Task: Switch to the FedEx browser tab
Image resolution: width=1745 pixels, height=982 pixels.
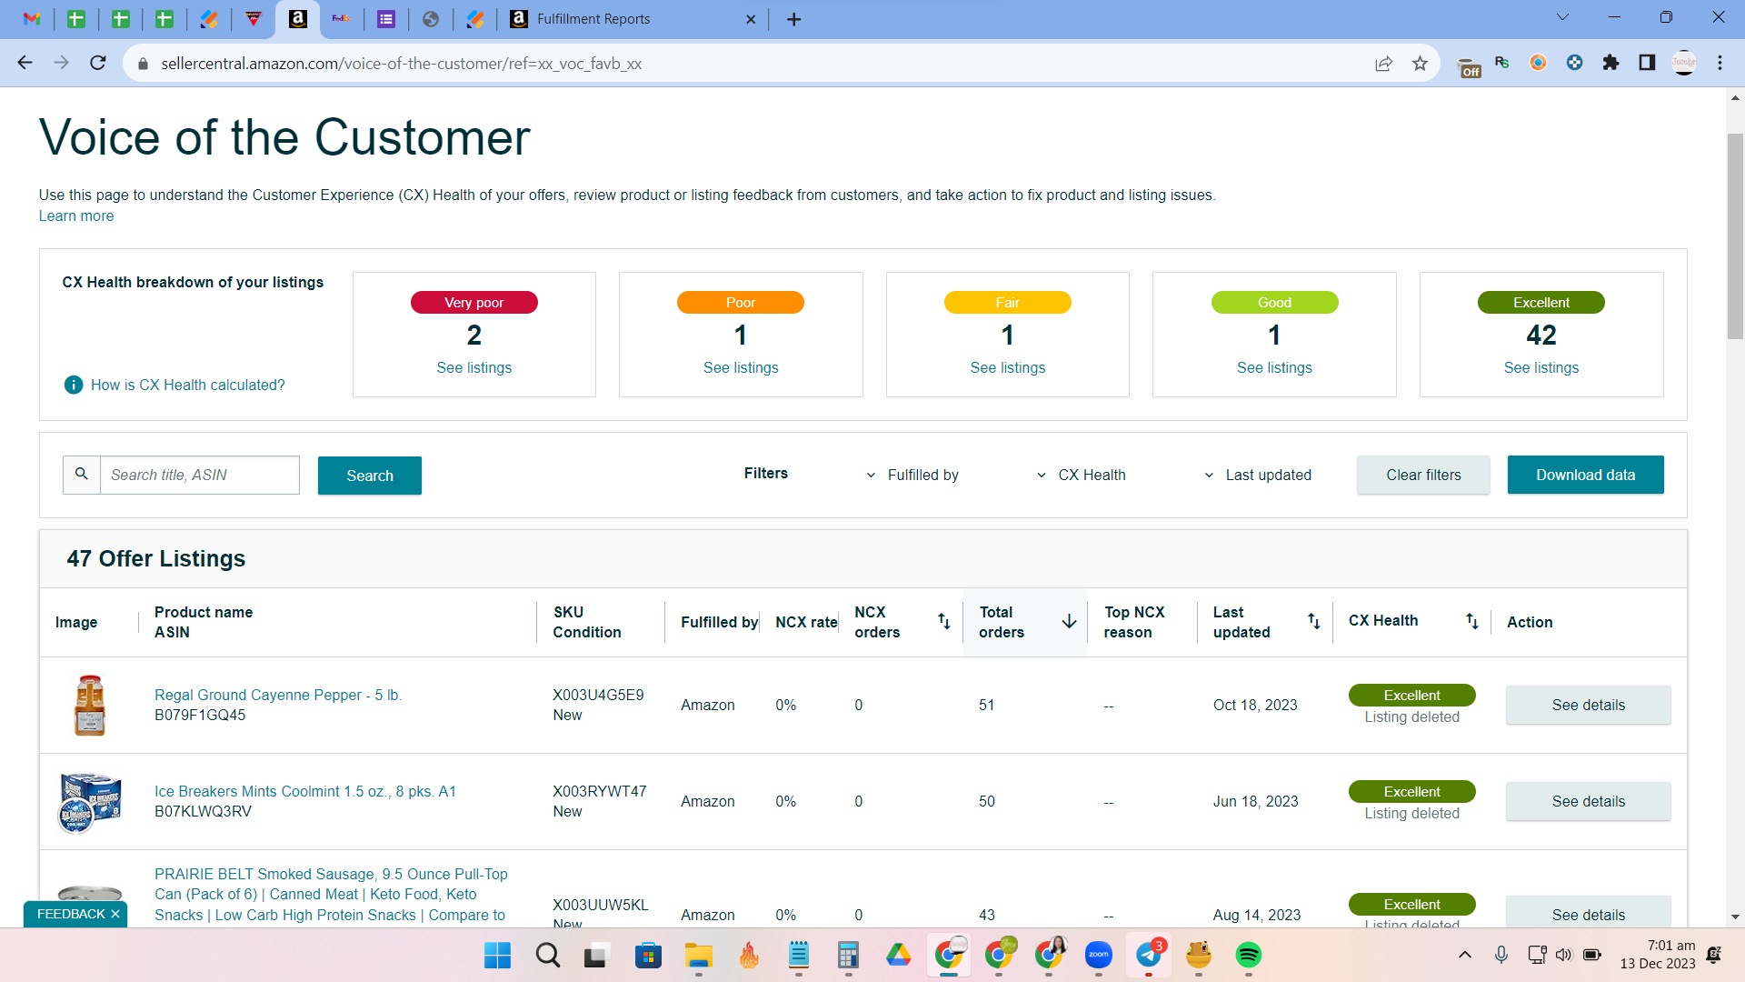Action: click(x=342, y=19)
